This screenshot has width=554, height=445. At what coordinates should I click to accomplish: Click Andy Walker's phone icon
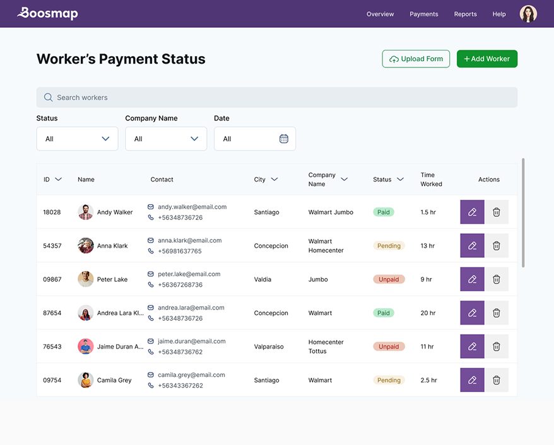(151, 217)
